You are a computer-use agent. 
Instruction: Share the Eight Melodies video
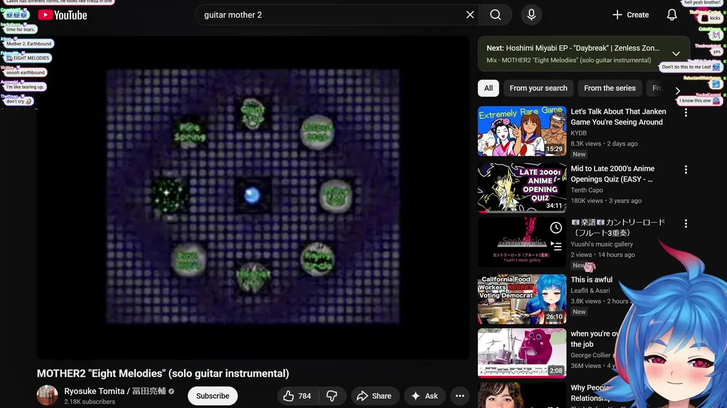[374, 396]
